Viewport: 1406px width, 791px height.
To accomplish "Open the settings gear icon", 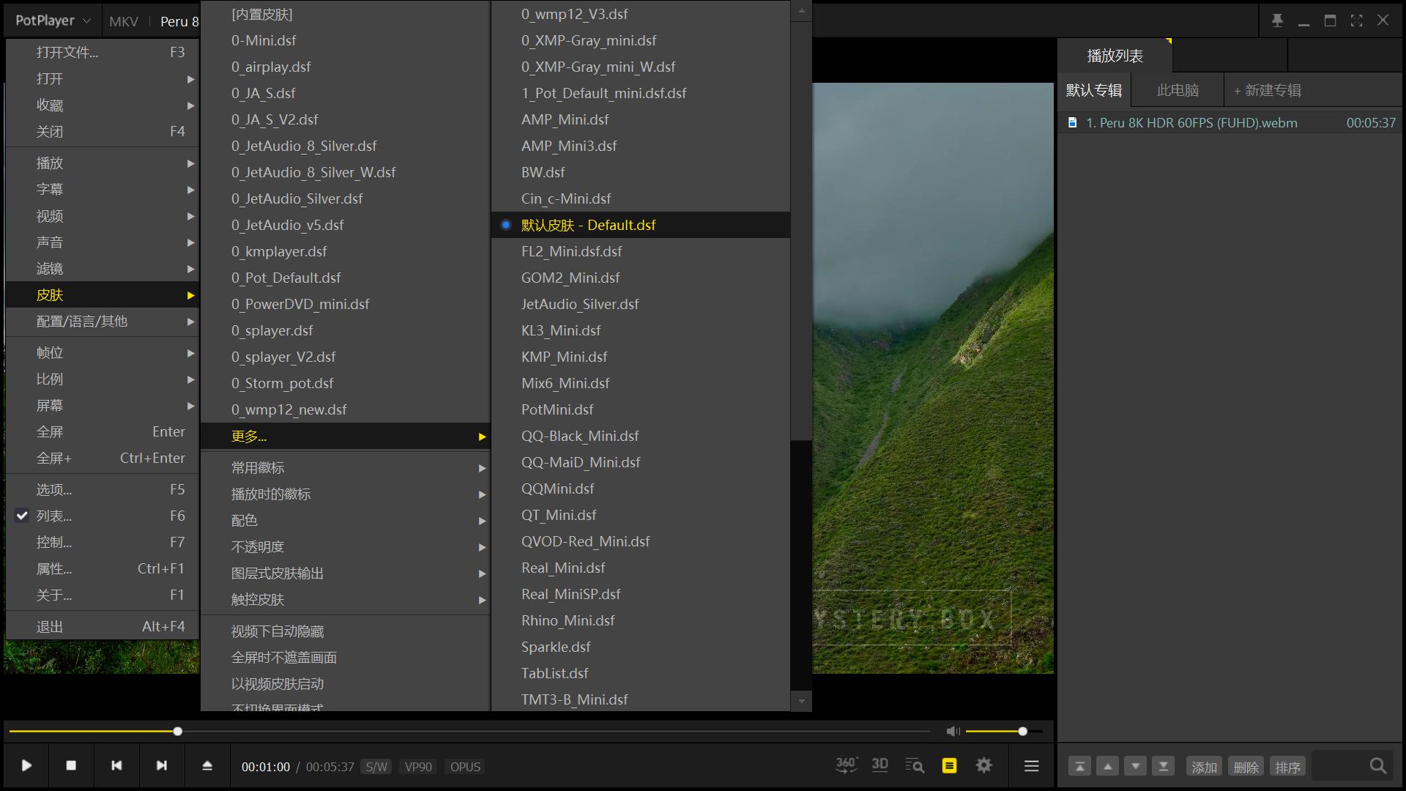I will tap(984, 766).
